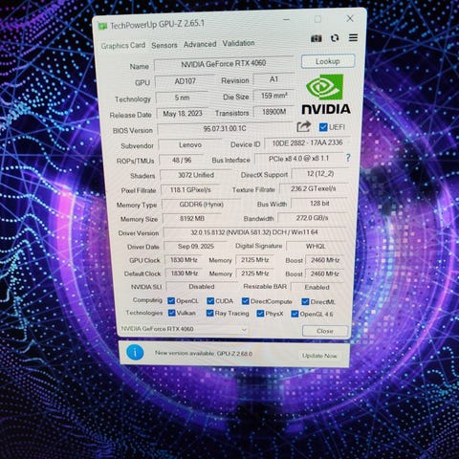Click the Die Size field 159 mm²
The height and width of the screenshot is (459, 459).
point(273,96)
